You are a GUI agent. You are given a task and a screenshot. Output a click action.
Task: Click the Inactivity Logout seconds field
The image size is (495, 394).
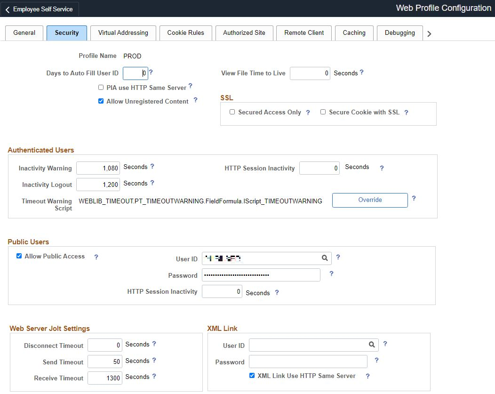[x=98, y=185]
